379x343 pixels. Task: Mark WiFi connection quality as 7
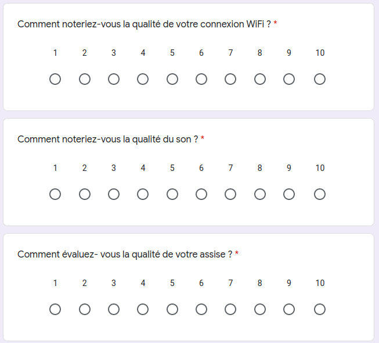click(x=230, y=79)
